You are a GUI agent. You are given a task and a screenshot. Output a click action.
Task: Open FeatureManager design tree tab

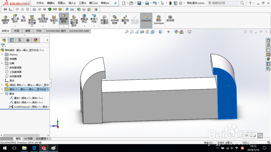[x=4, y=40]
